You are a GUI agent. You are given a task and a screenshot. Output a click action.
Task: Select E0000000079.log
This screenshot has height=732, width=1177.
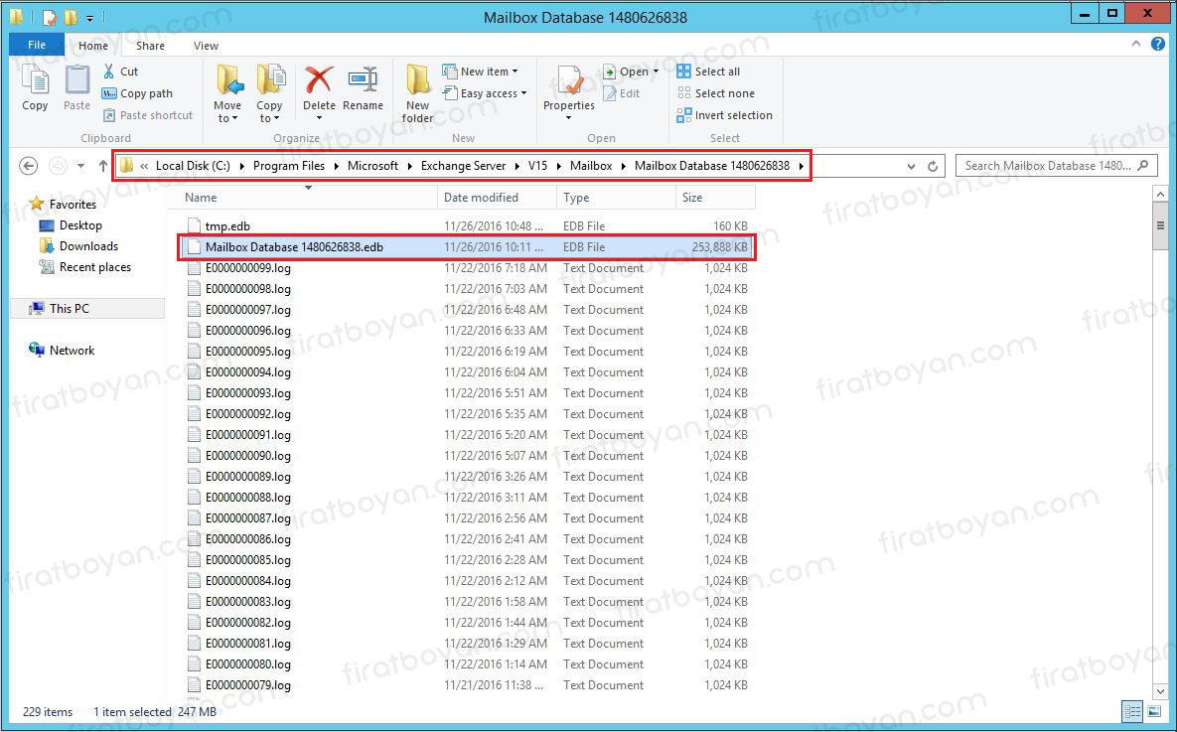tap(466, 685)
